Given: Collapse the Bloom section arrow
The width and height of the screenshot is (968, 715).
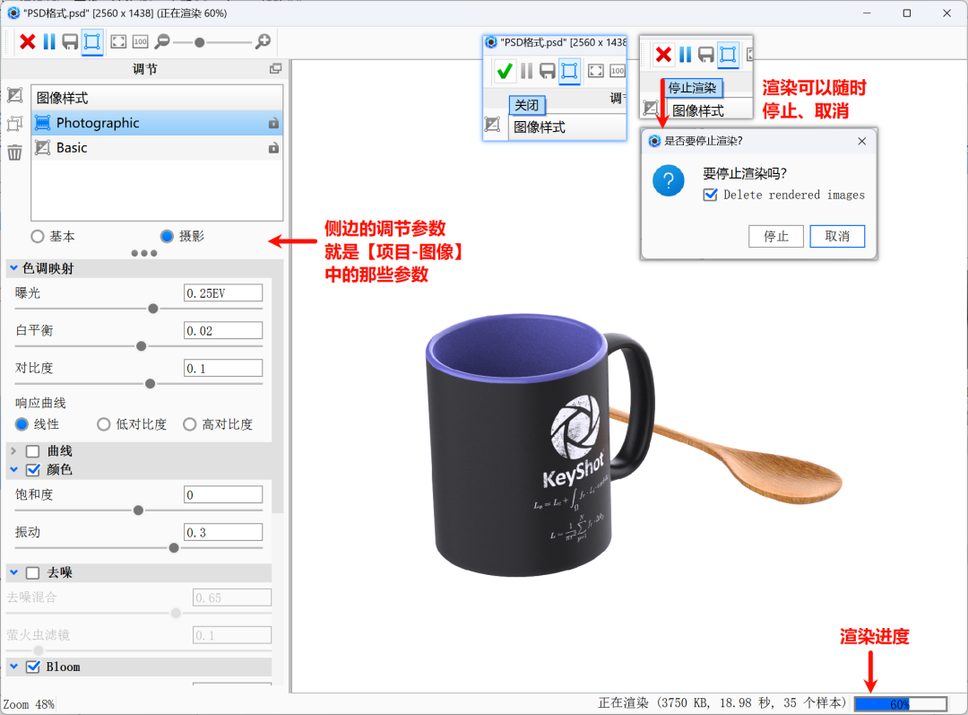Looking at the screenshot, I should point(13,667).
